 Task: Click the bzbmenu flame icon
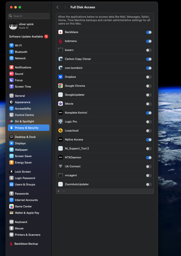pos(60,41)
